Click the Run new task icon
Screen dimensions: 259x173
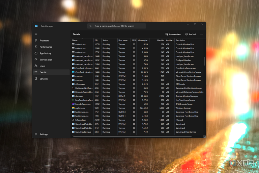click(167, 34)
